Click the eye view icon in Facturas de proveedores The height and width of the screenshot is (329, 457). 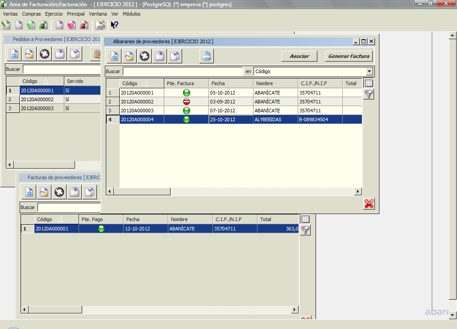click(75, 192)
